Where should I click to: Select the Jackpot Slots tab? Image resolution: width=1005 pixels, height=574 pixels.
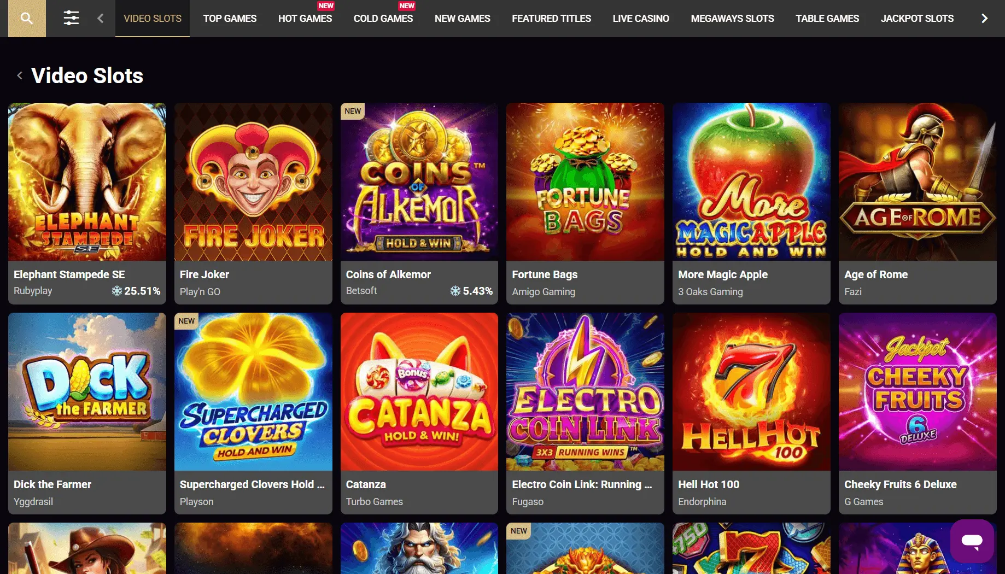pyautogui.click(x=917, y=19)
